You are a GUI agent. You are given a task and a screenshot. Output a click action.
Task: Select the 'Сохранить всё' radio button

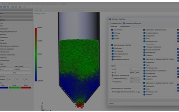pyautogui.click(x=110, y=23)
